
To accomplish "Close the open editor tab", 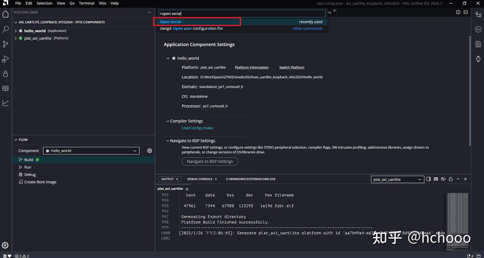I will [334, 11].
